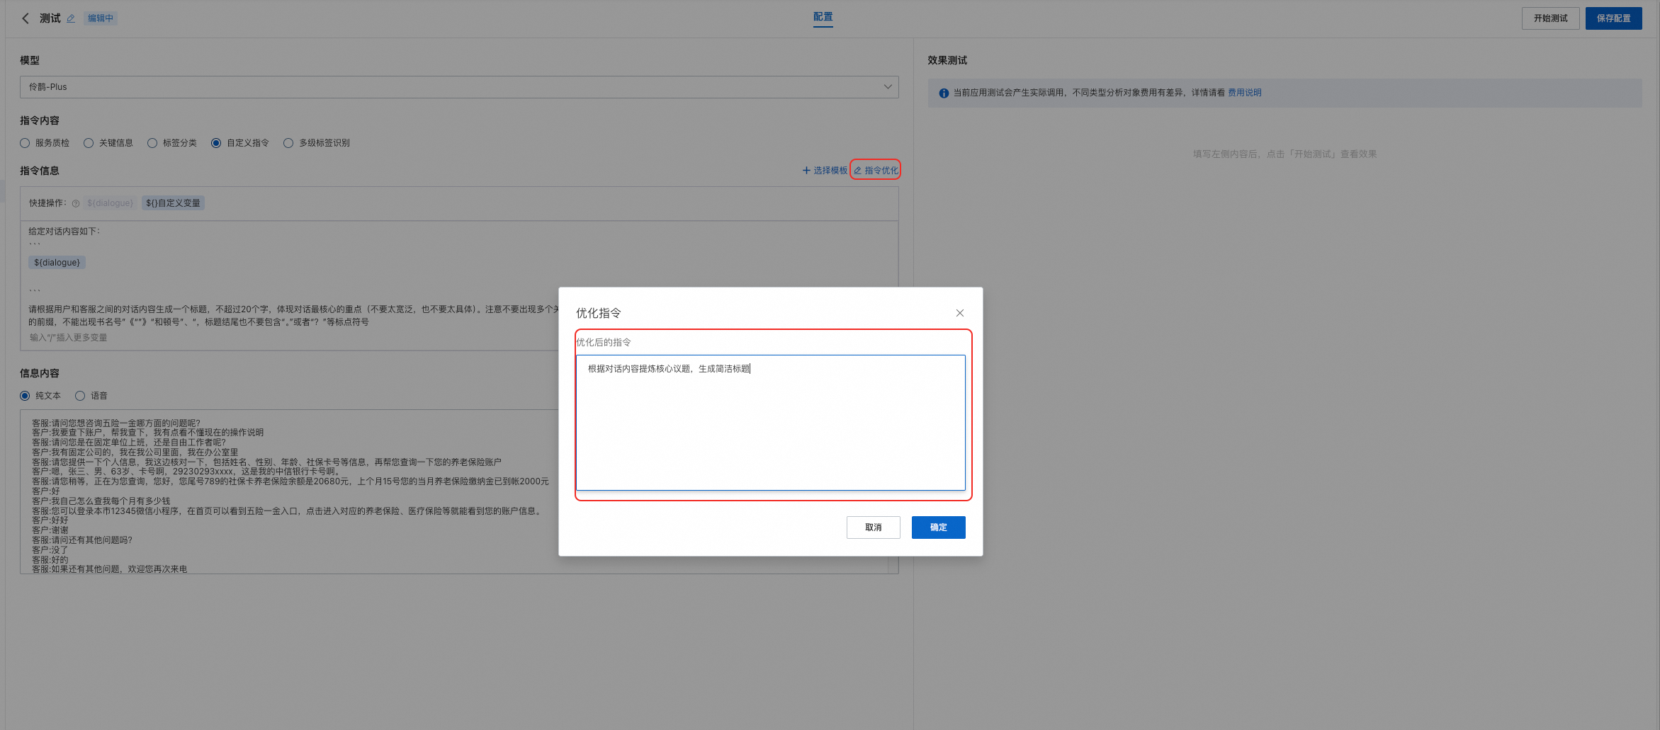Switch to the 配置 tab
Viewport: 1660px width, 730px height.
click(x=823, y=17)
